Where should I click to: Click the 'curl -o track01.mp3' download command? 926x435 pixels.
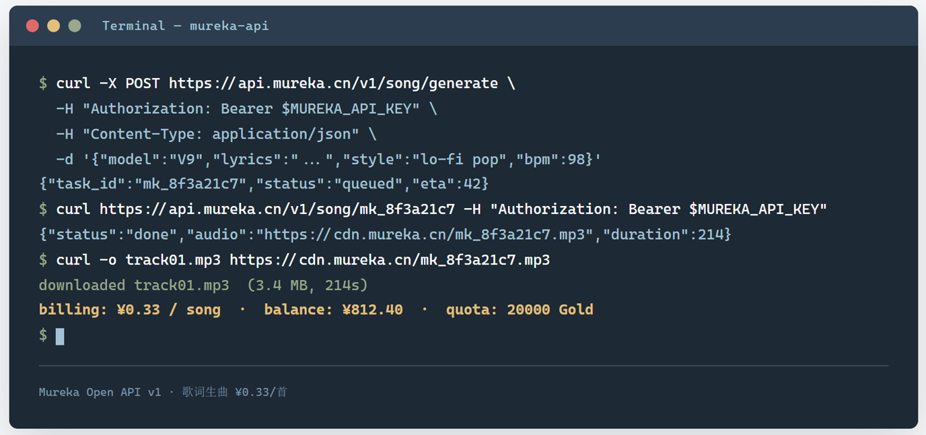pyautogui.click(x=295, y=260)
